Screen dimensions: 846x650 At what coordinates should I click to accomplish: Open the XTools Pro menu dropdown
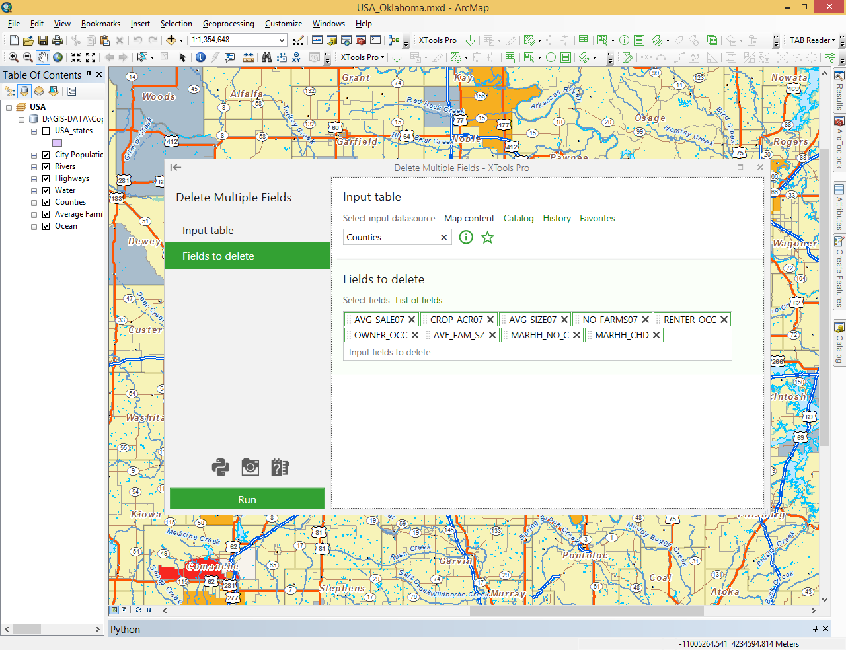click(x=362, y=57)
